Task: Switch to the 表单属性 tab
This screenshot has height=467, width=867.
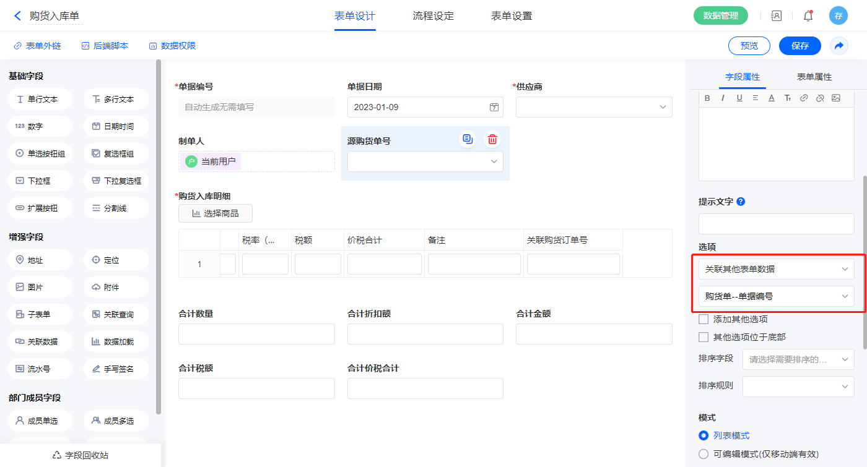Action: [x=814, y=77]
